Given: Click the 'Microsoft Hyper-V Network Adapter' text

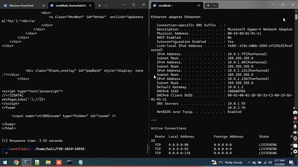Looking at the screenshot, I should [260, 29].
